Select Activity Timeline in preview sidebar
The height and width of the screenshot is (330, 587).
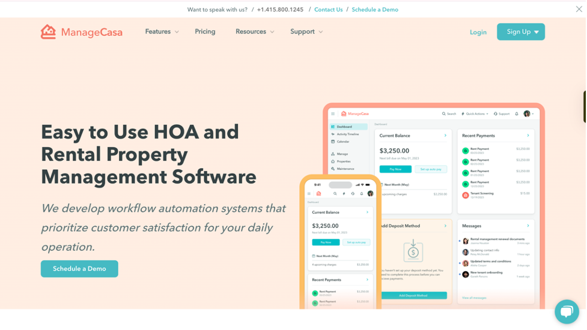348,134
